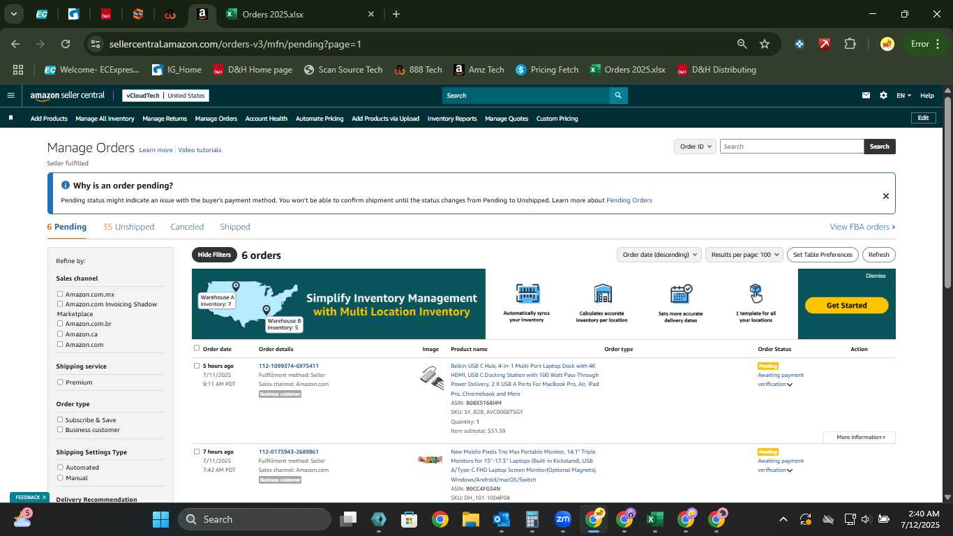The image size is (953, 536).
Task: Check the Business customer order type
Action: (x=60, y=430)
